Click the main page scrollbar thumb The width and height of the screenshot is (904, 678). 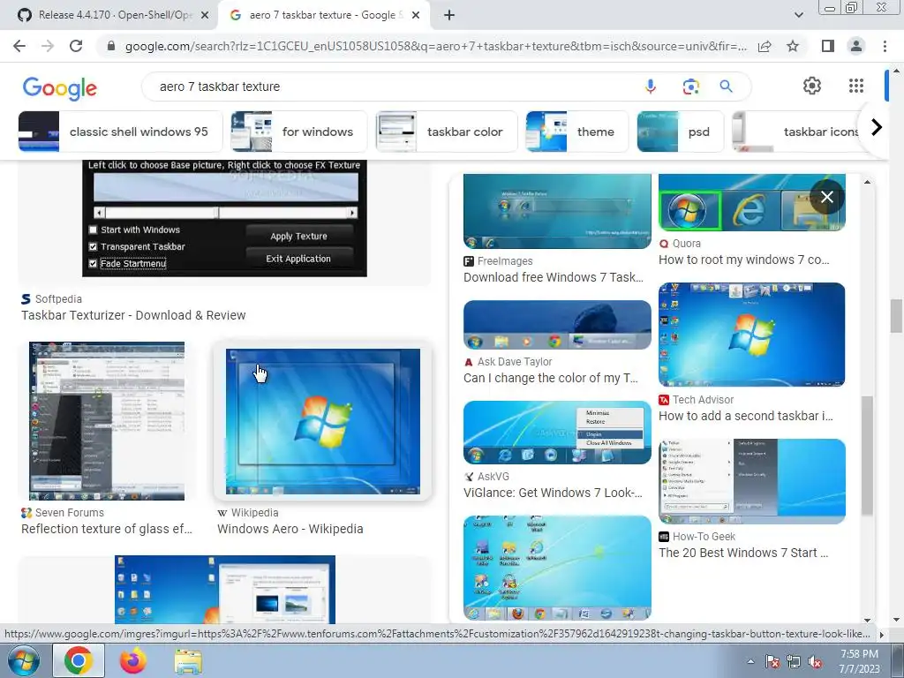896,316
